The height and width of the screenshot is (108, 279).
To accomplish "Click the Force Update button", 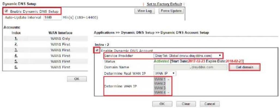I will [171, 11].
